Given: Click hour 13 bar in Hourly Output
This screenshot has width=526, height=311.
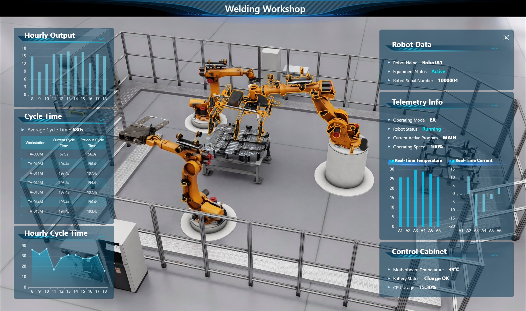Looking at the screenshot, I should click(x=68, y=73).
